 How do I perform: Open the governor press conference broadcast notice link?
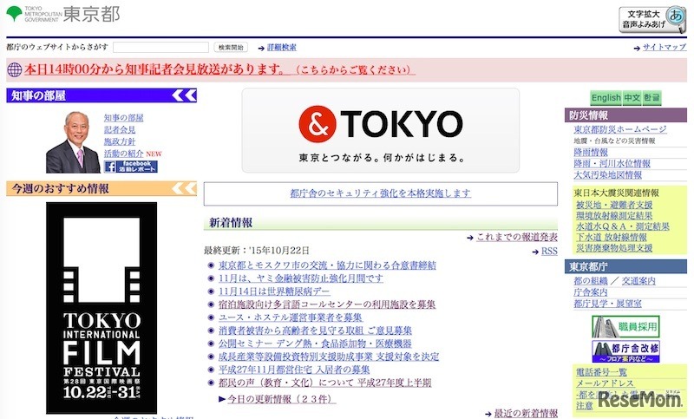[219, 69]
